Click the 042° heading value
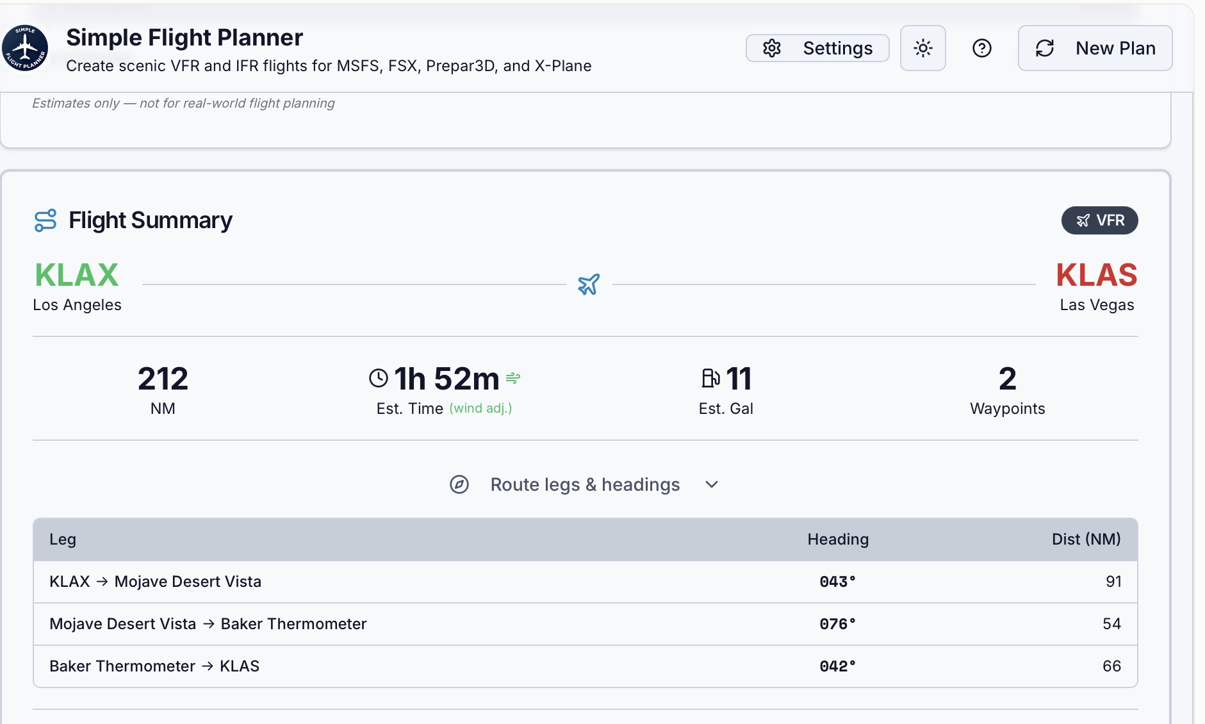 (838, 666)
